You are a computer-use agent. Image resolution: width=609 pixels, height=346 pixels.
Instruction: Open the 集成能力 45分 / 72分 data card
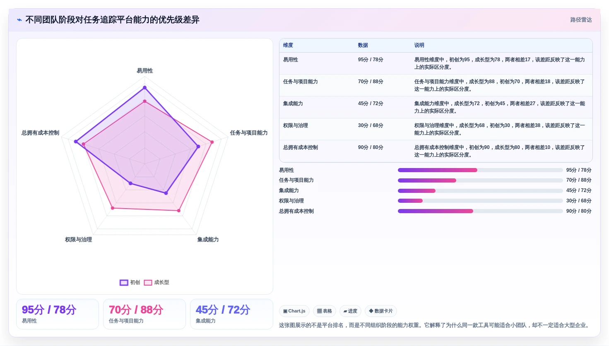click(231, 314)
